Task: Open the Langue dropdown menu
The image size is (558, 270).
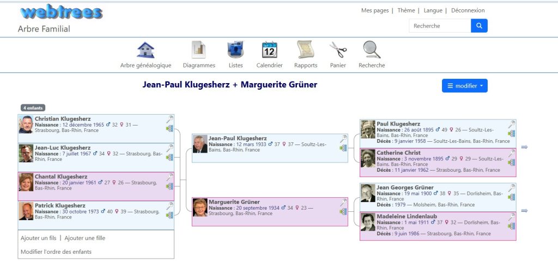Action: tap(433, 10)
